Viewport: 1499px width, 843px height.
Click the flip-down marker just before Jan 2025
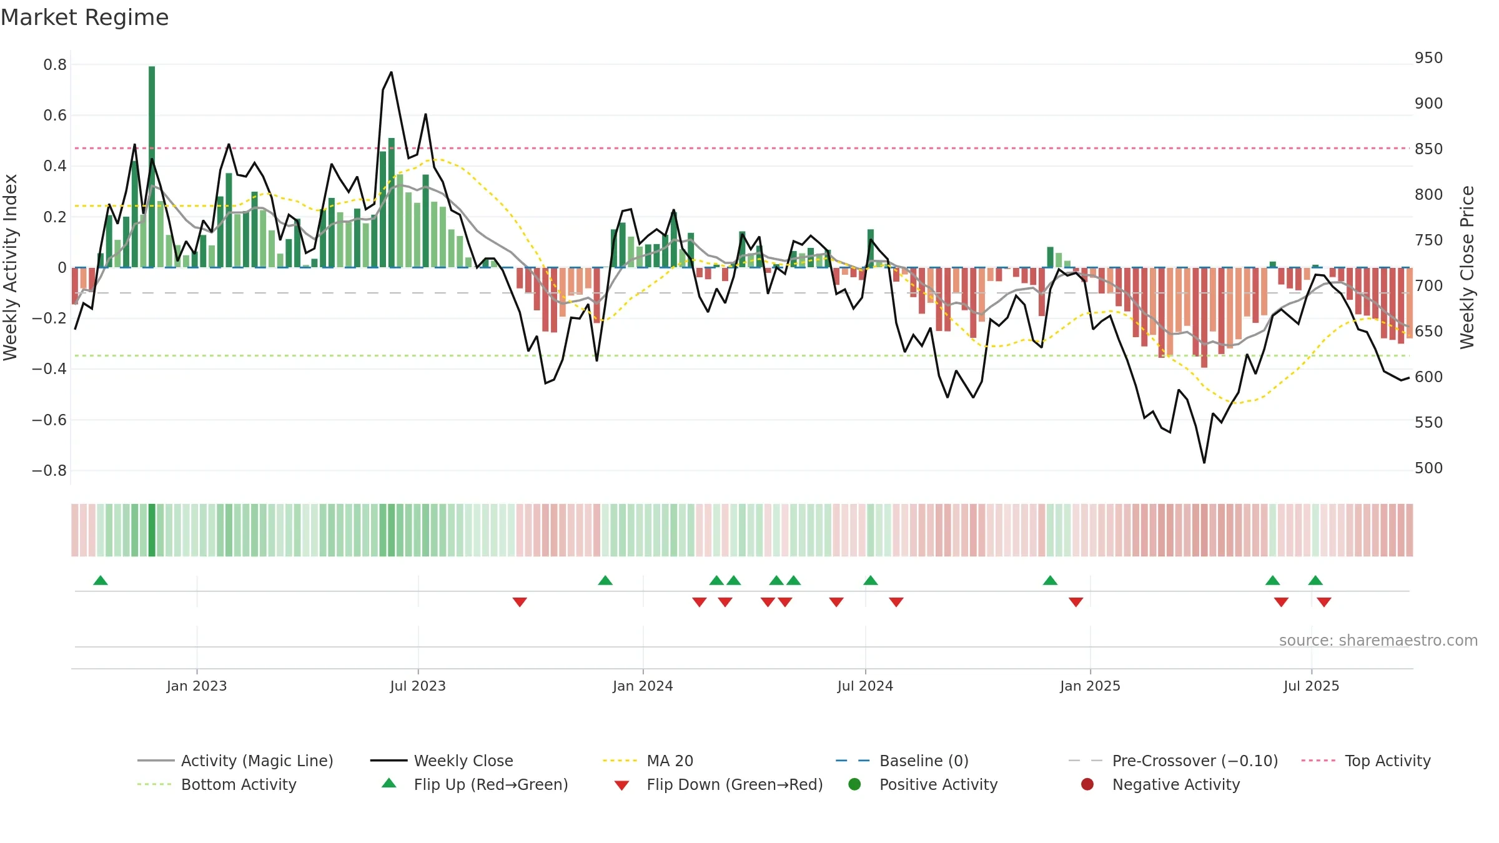click(1076, 602)
